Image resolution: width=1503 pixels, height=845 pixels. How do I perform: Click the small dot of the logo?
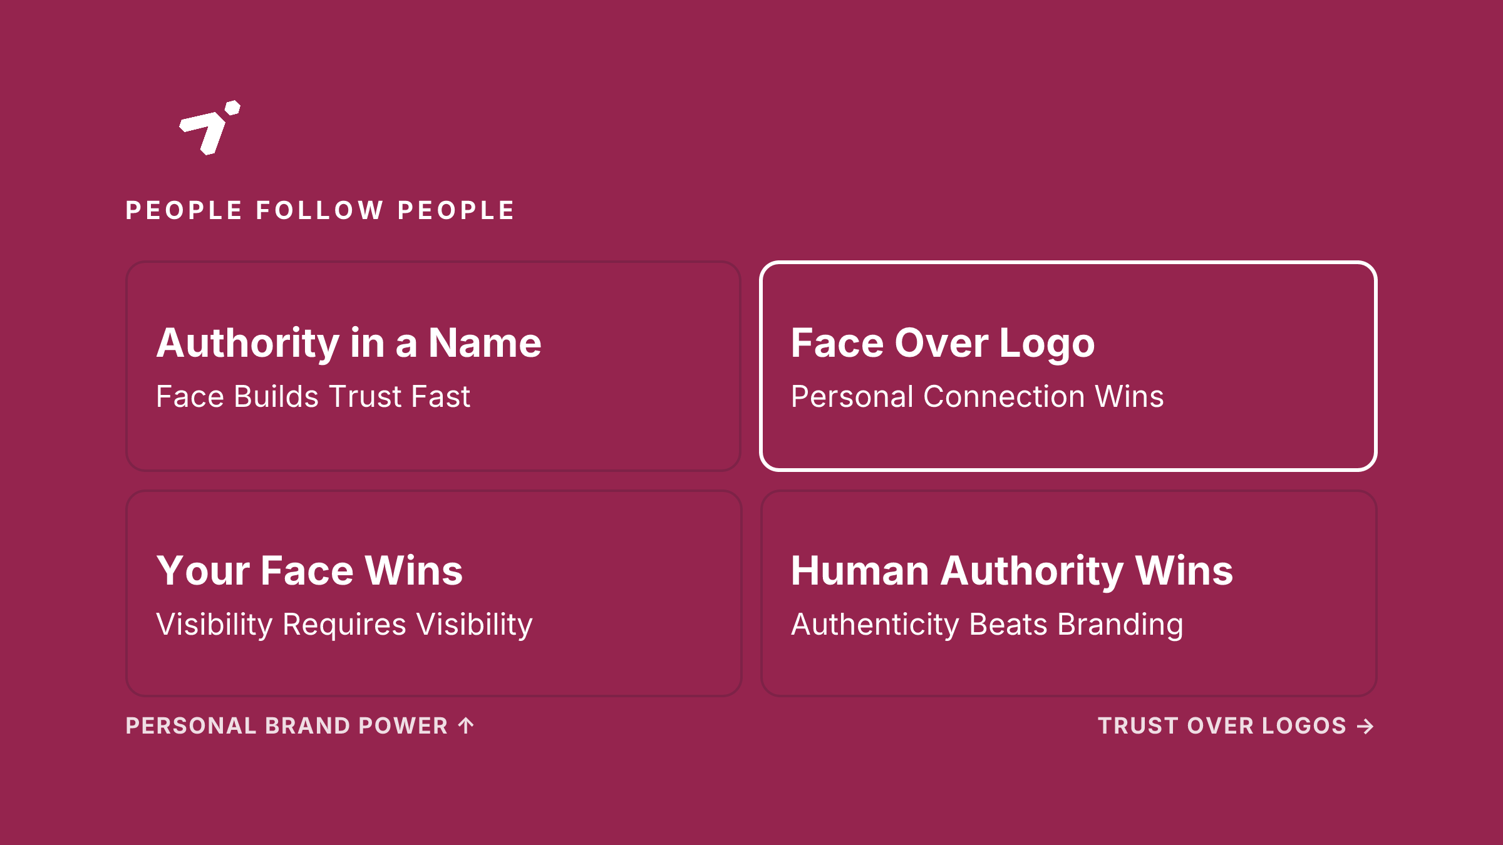coord(233,108)
